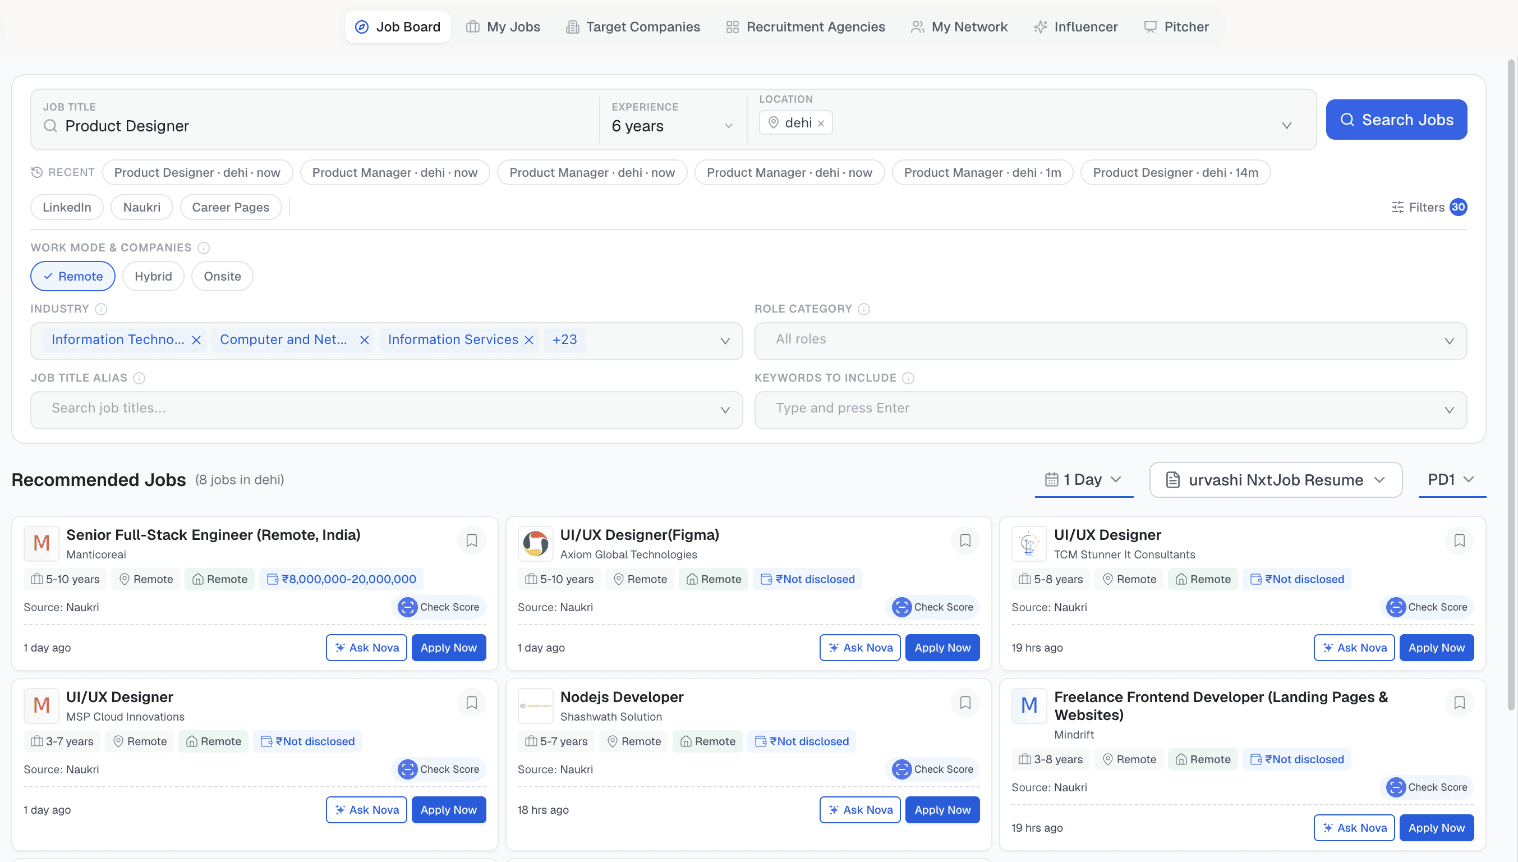
Task: Select recent search Product Designer · dehi · 14m
Action: point(1175,172)
